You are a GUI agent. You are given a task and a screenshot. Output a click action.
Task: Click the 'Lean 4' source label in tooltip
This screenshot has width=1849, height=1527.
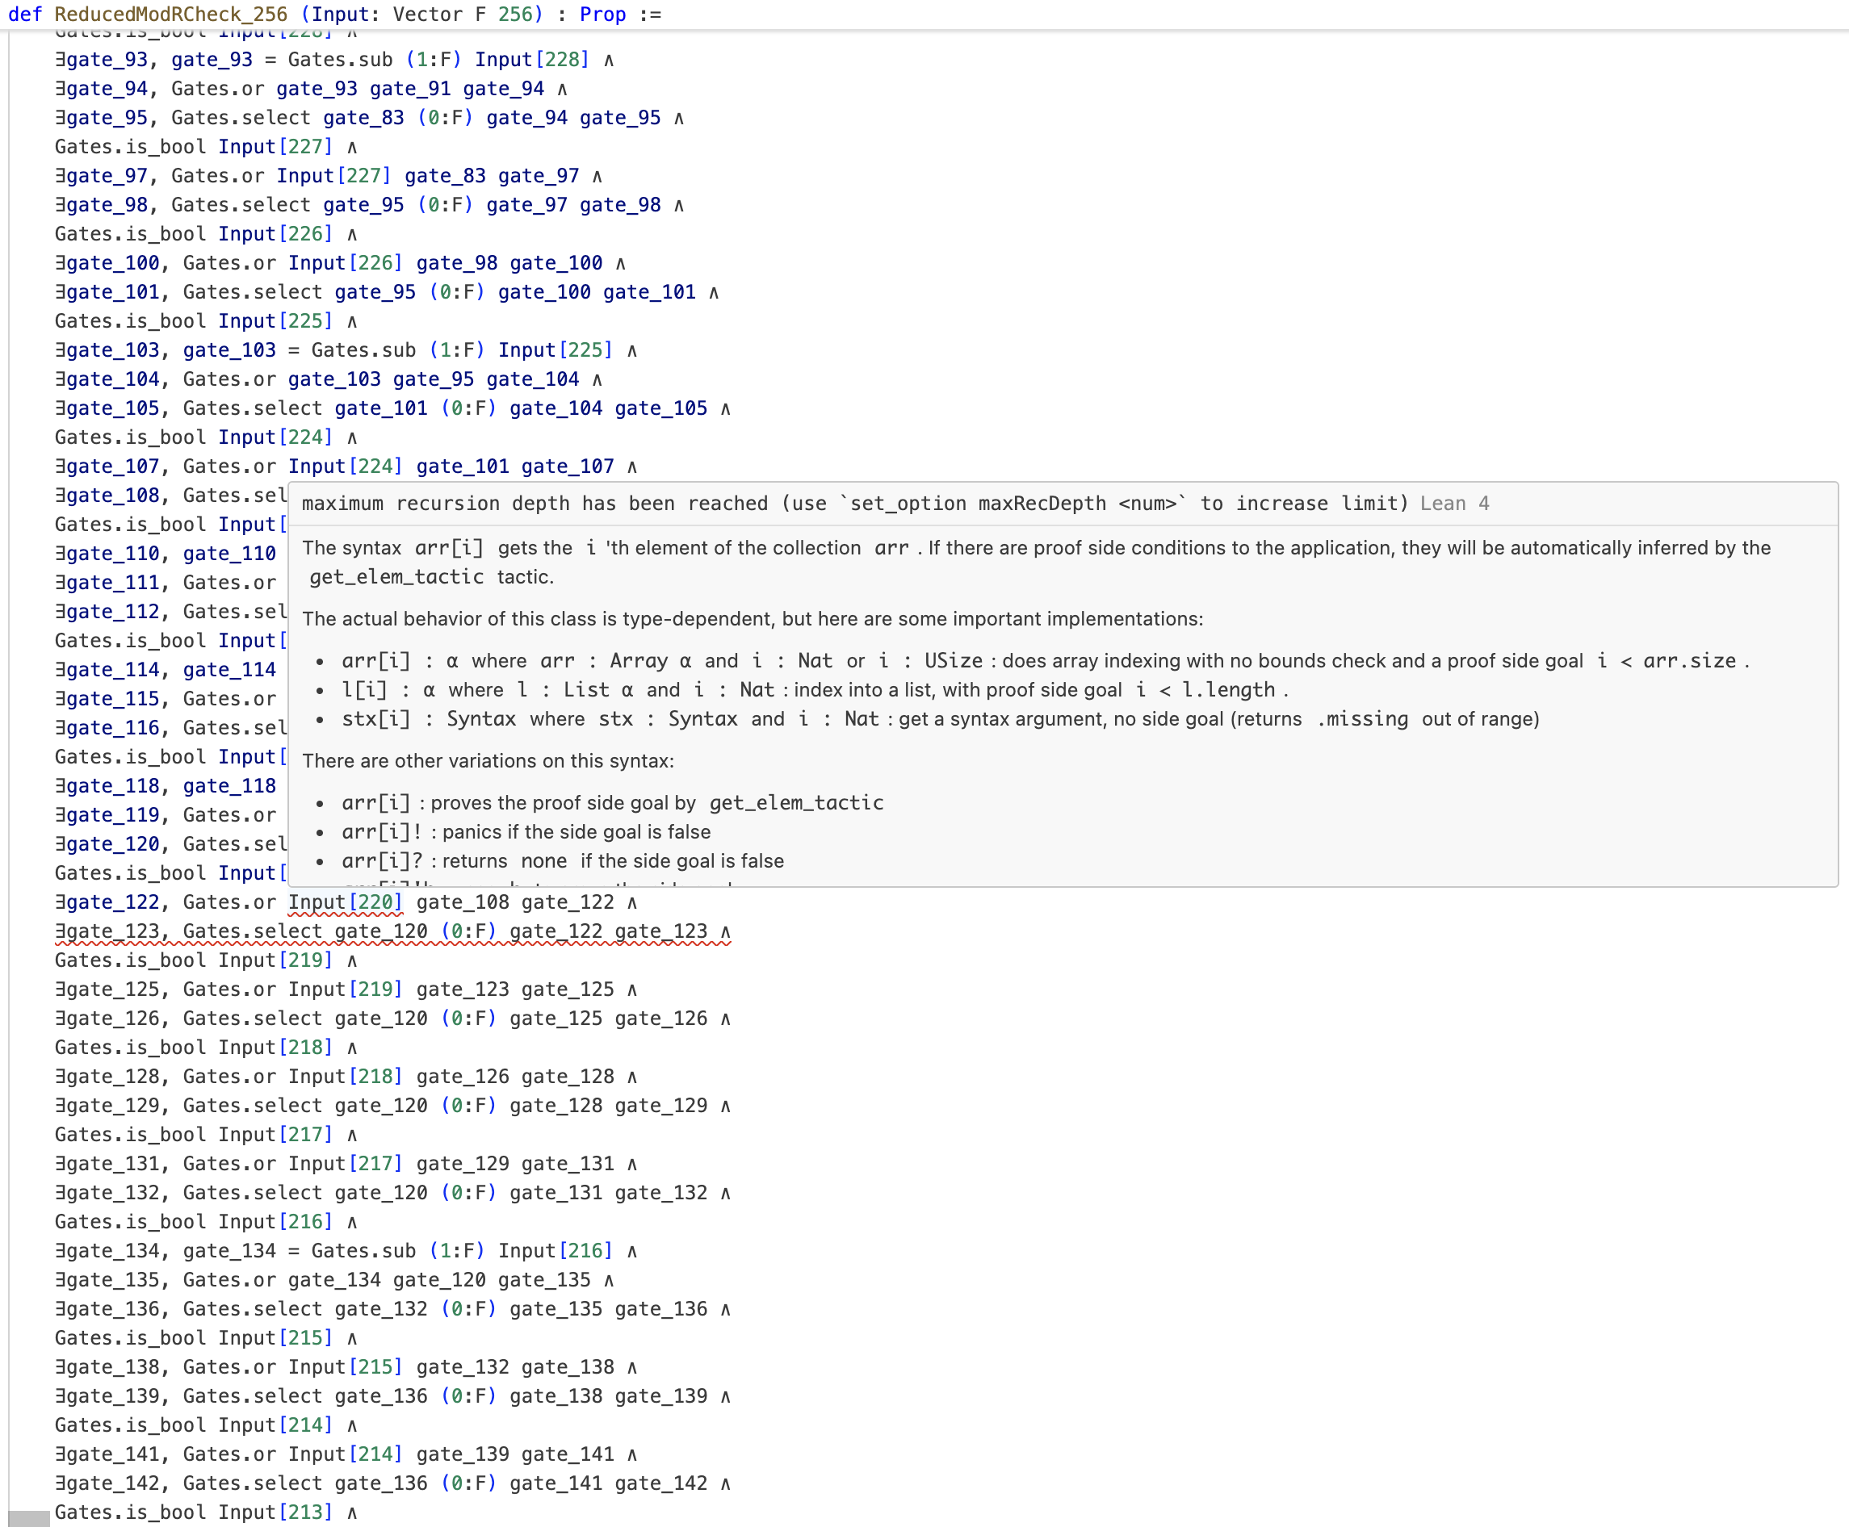[1454, 503]
